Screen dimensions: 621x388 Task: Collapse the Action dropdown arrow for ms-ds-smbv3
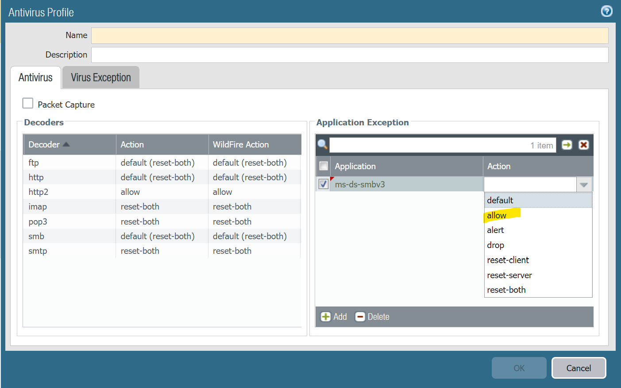pos(584,184)
